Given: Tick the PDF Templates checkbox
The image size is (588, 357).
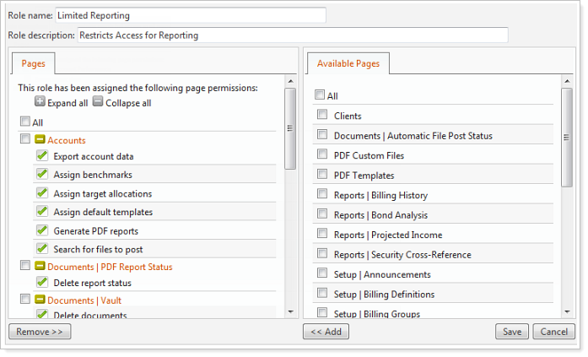Looking at the screenshot, I should pos(321,176).
